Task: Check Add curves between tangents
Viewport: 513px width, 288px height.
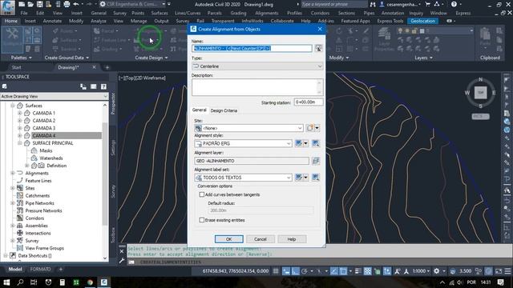Action: 202,194
